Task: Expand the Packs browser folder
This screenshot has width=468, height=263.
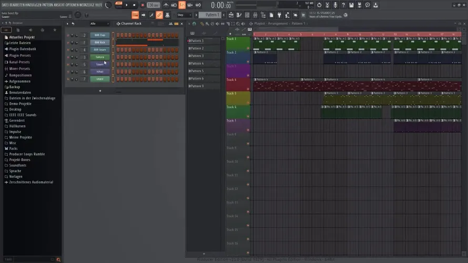Action: pos(13,149)
